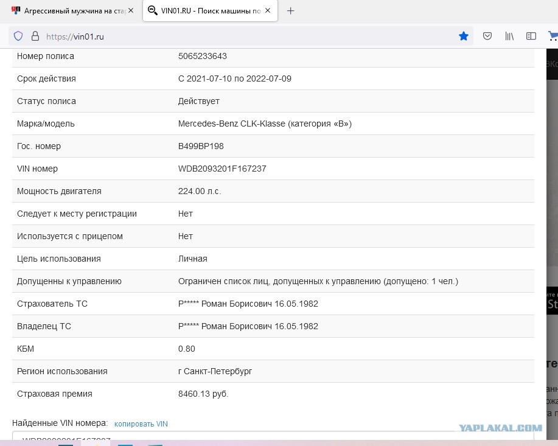This screenshot has width=558, height=446.
Task: Open the Pocket save icon
Action: tap(487, 36)
